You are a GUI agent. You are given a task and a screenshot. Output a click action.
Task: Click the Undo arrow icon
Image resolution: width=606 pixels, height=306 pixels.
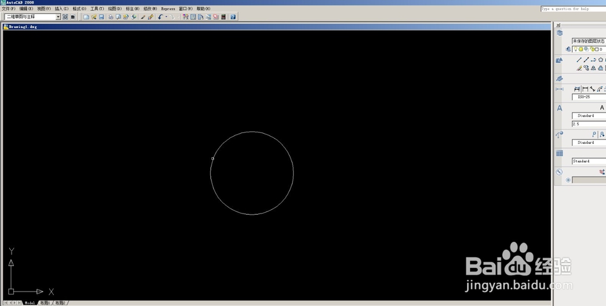pos(161,17)
